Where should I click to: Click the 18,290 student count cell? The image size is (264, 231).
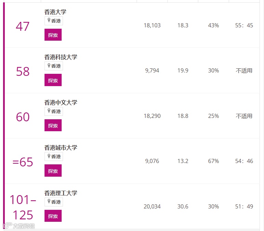pyautogui.click(x=152, y=116)
